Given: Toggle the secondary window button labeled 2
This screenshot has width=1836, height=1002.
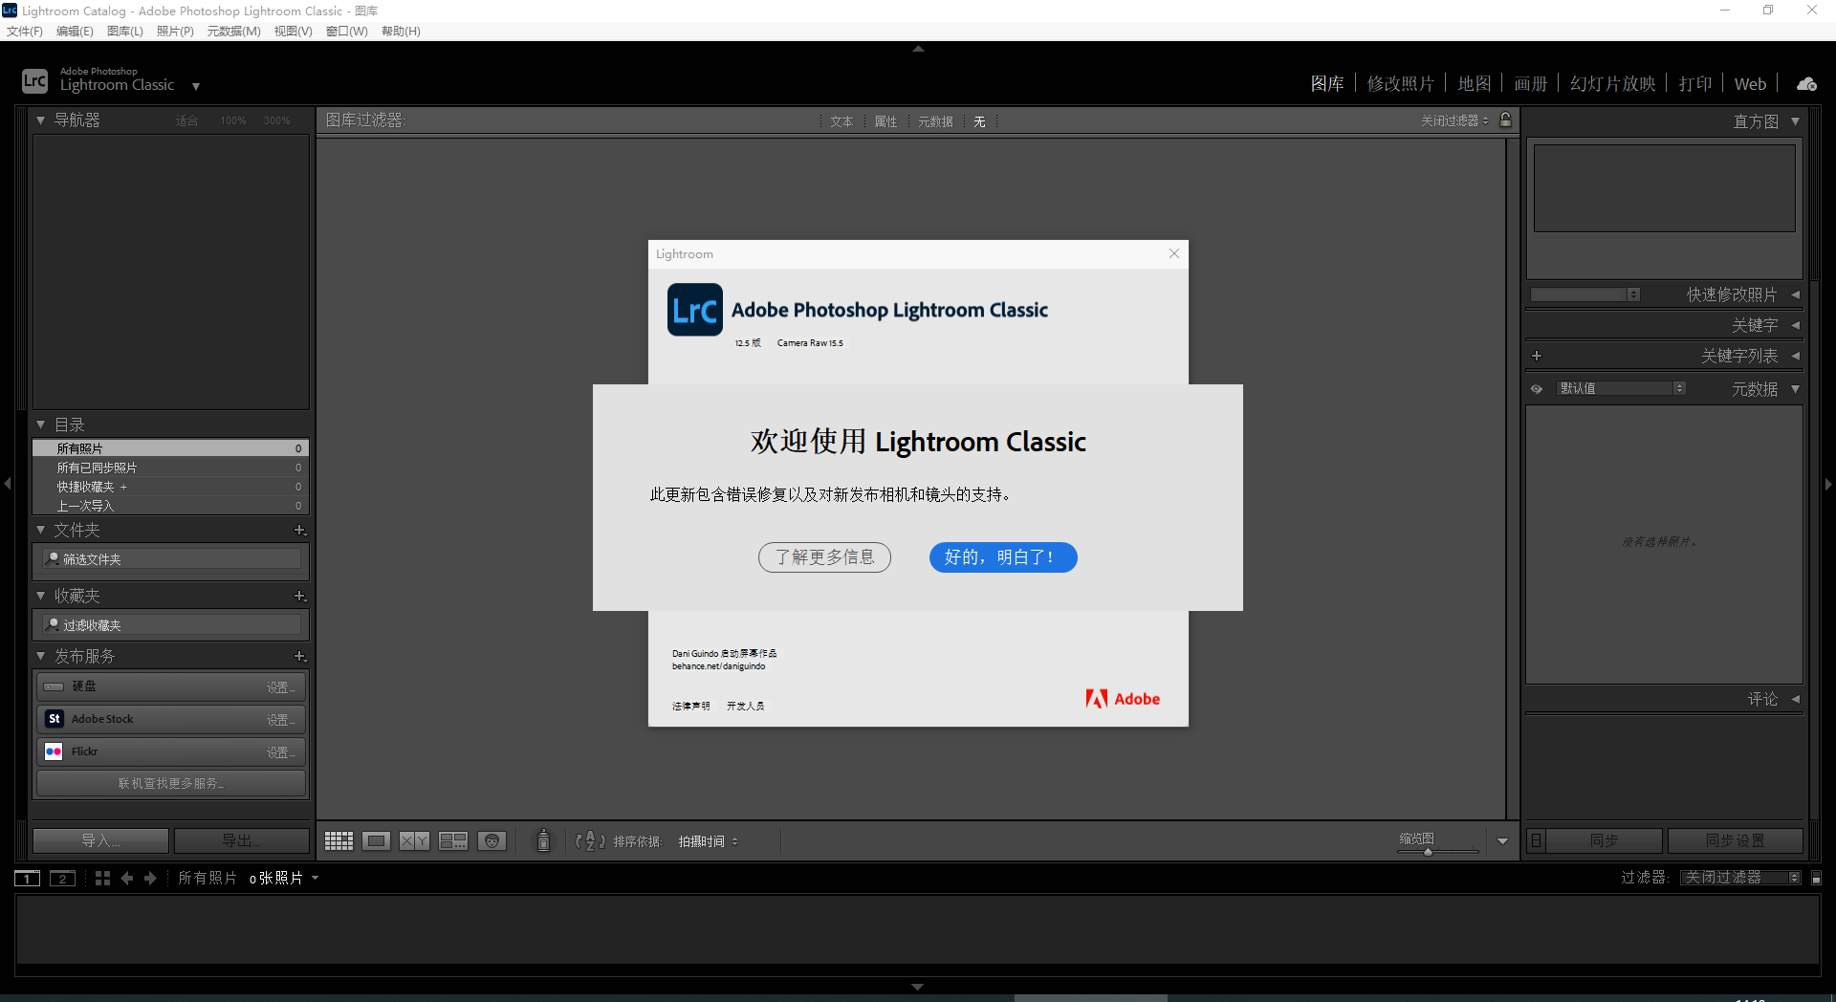Looking at the screenshot, I should pyautogui.click(x=62, y=878).
